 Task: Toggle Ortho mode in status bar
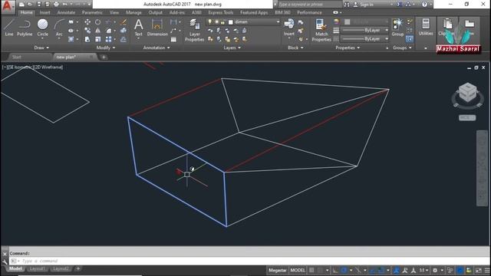(x=335, y=271)
